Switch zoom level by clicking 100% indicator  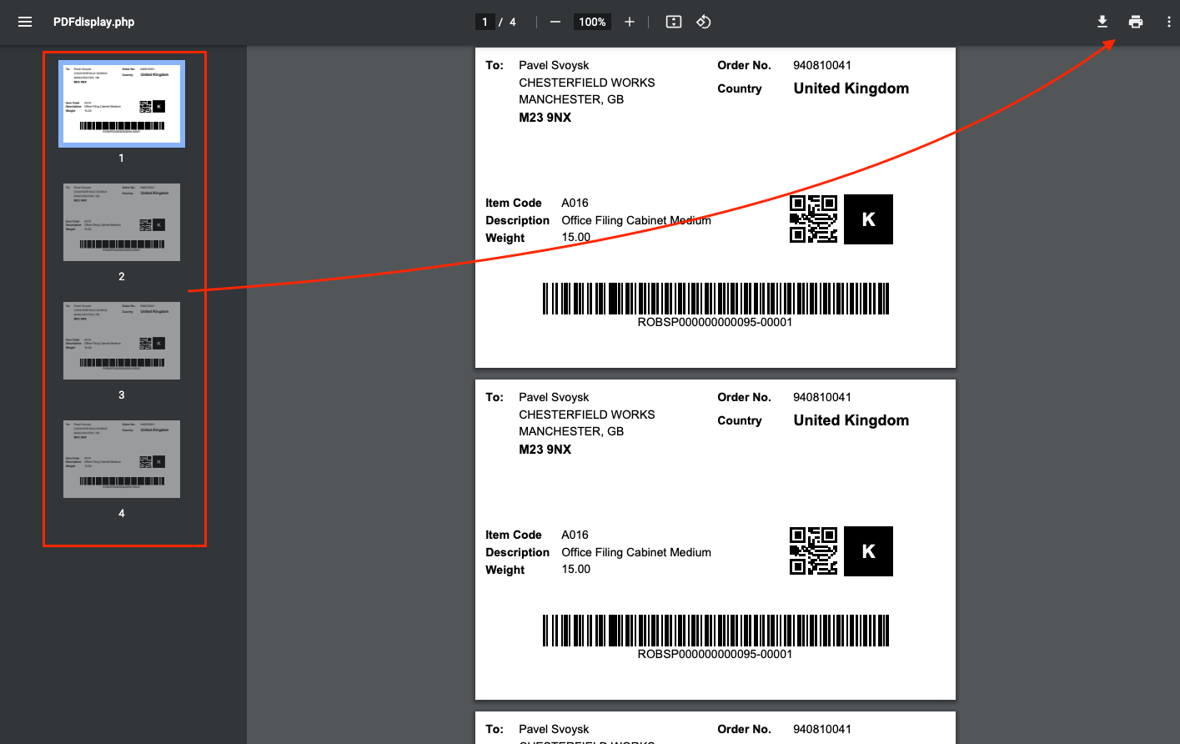[592, 22]
